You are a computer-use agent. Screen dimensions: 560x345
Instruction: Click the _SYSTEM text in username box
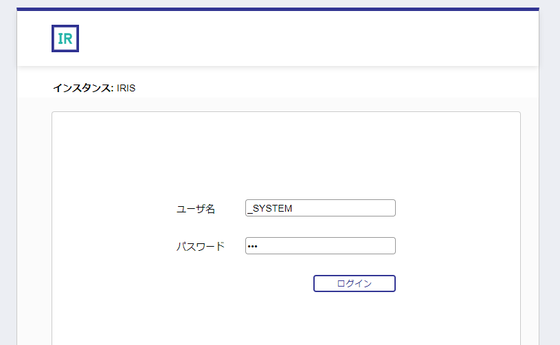(x=270, y=209)
